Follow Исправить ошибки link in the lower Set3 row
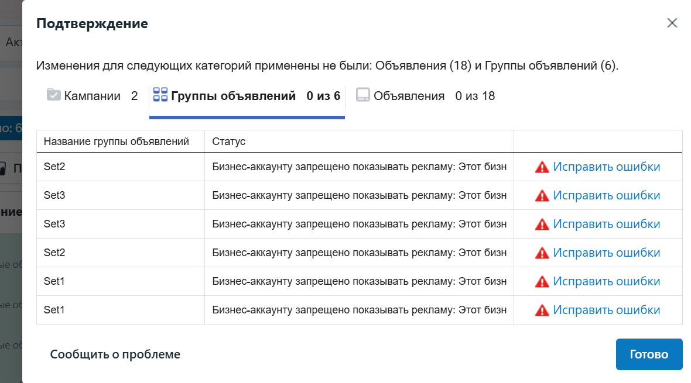This screenshot has width=691, height=383. click(606, 225)
